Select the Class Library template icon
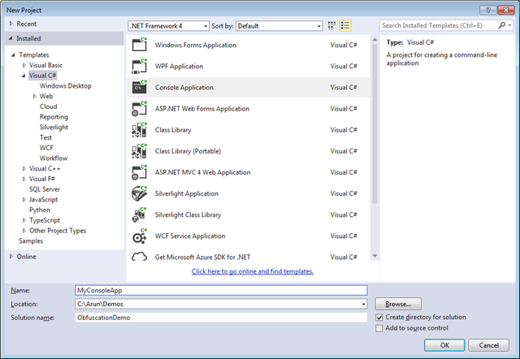Screen dimensions: 520x359 point(138,130)
